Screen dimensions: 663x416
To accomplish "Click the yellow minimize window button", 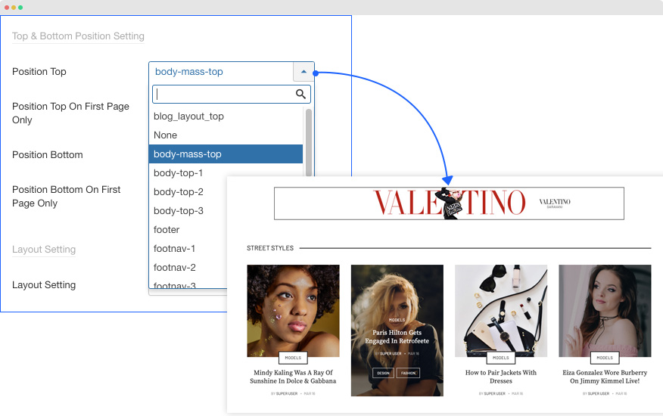I will pos(14,8).
